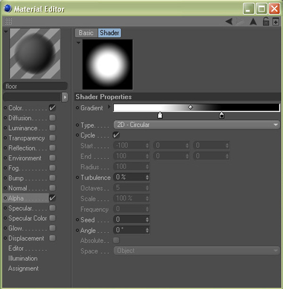The width and height of the screenshot is (283, 289).
Task: Click the back arrow navigation icon
Action: pyautogui.click(x=229, y=21)
